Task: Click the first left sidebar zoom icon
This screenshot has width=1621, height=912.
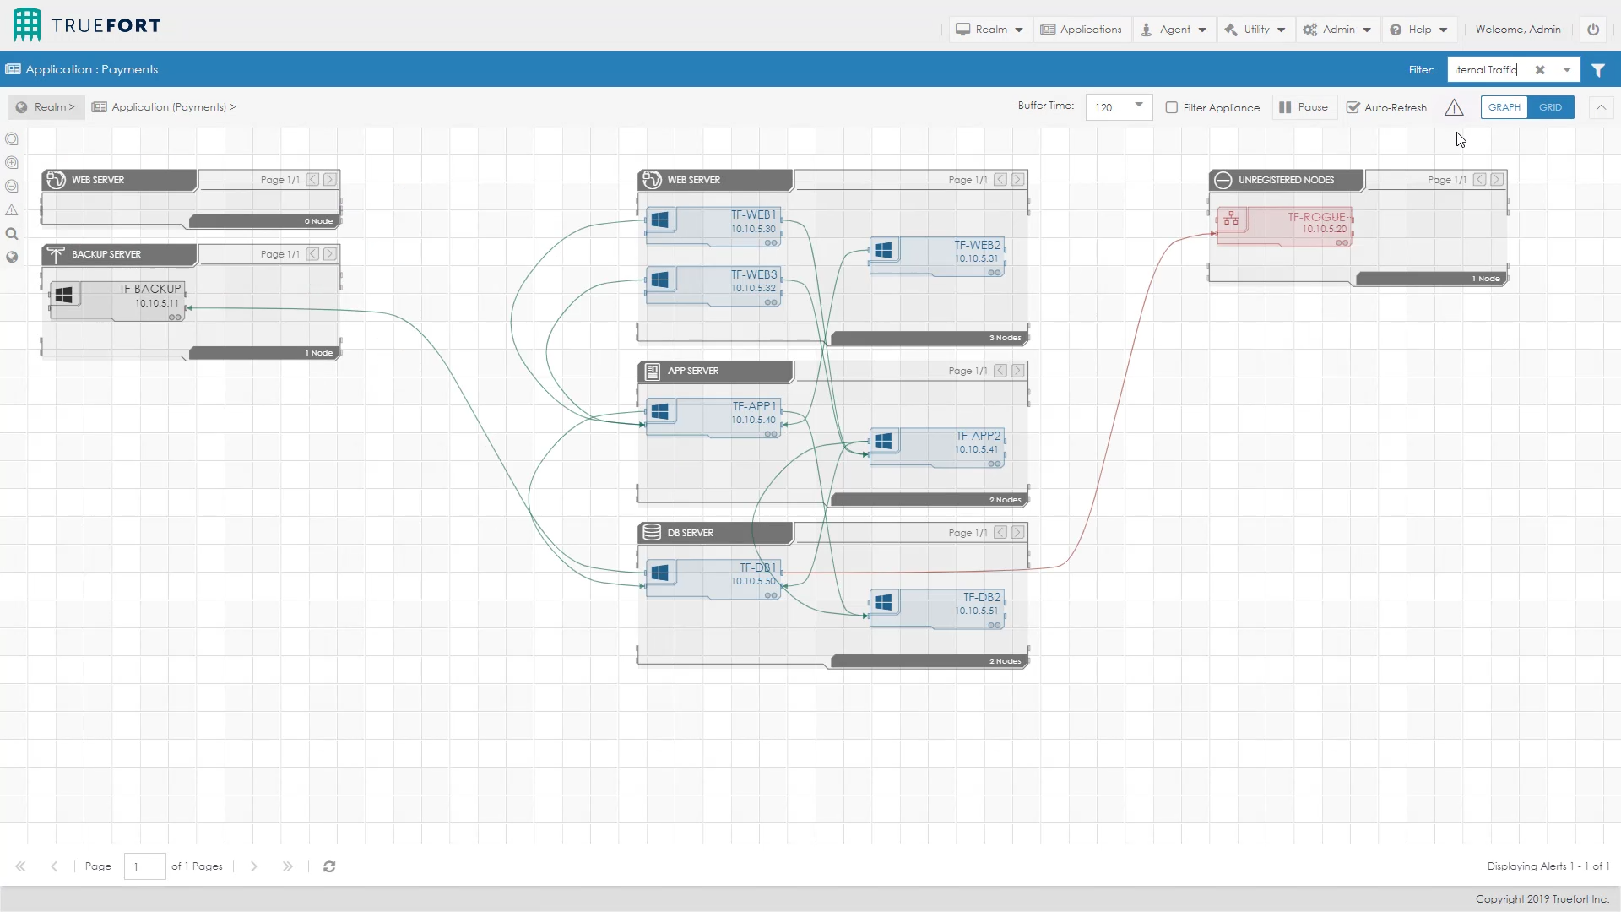Action: pos(12,138)
